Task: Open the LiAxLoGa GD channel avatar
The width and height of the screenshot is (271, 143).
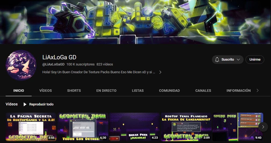Action: [21, 65]
